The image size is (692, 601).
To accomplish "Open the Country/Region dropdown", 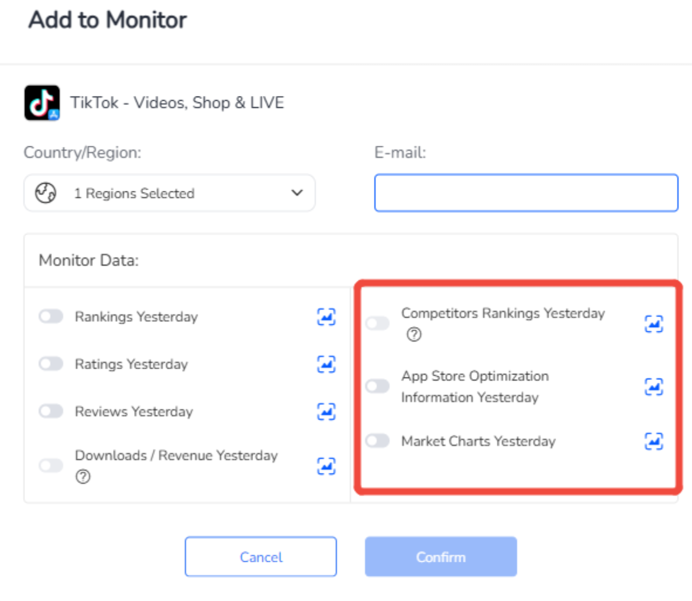I will pyautogui.click(x=169, y=193).
